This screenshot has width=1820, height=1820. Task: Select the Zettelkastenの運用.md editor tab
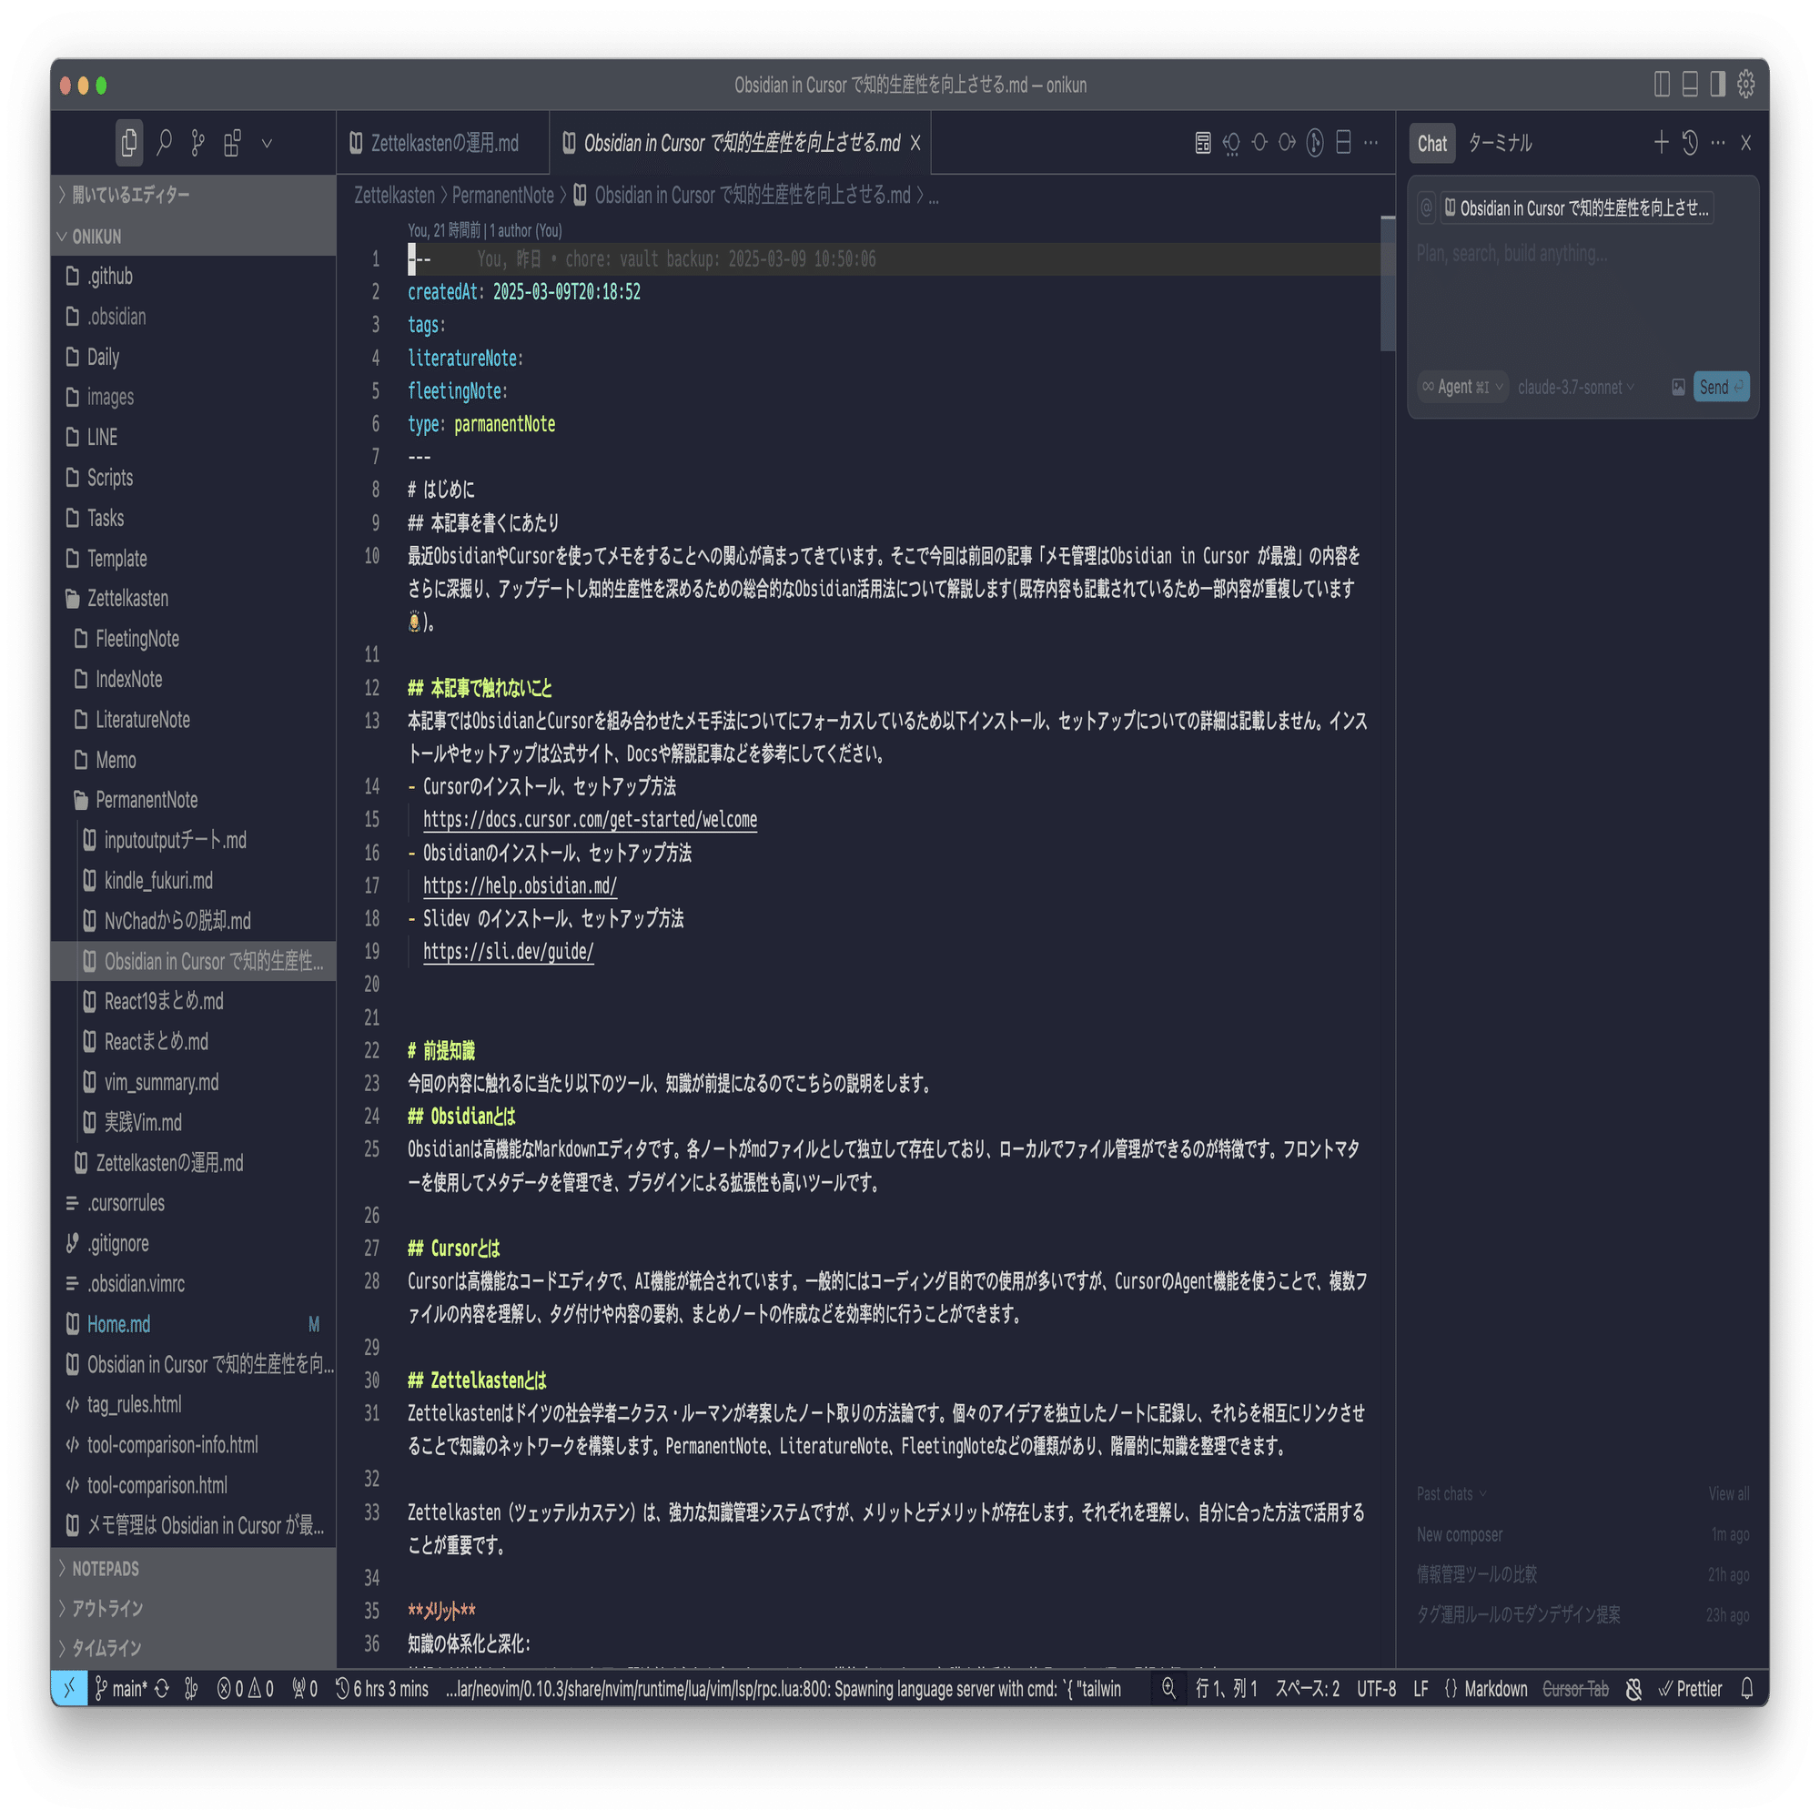click(444, 143)
